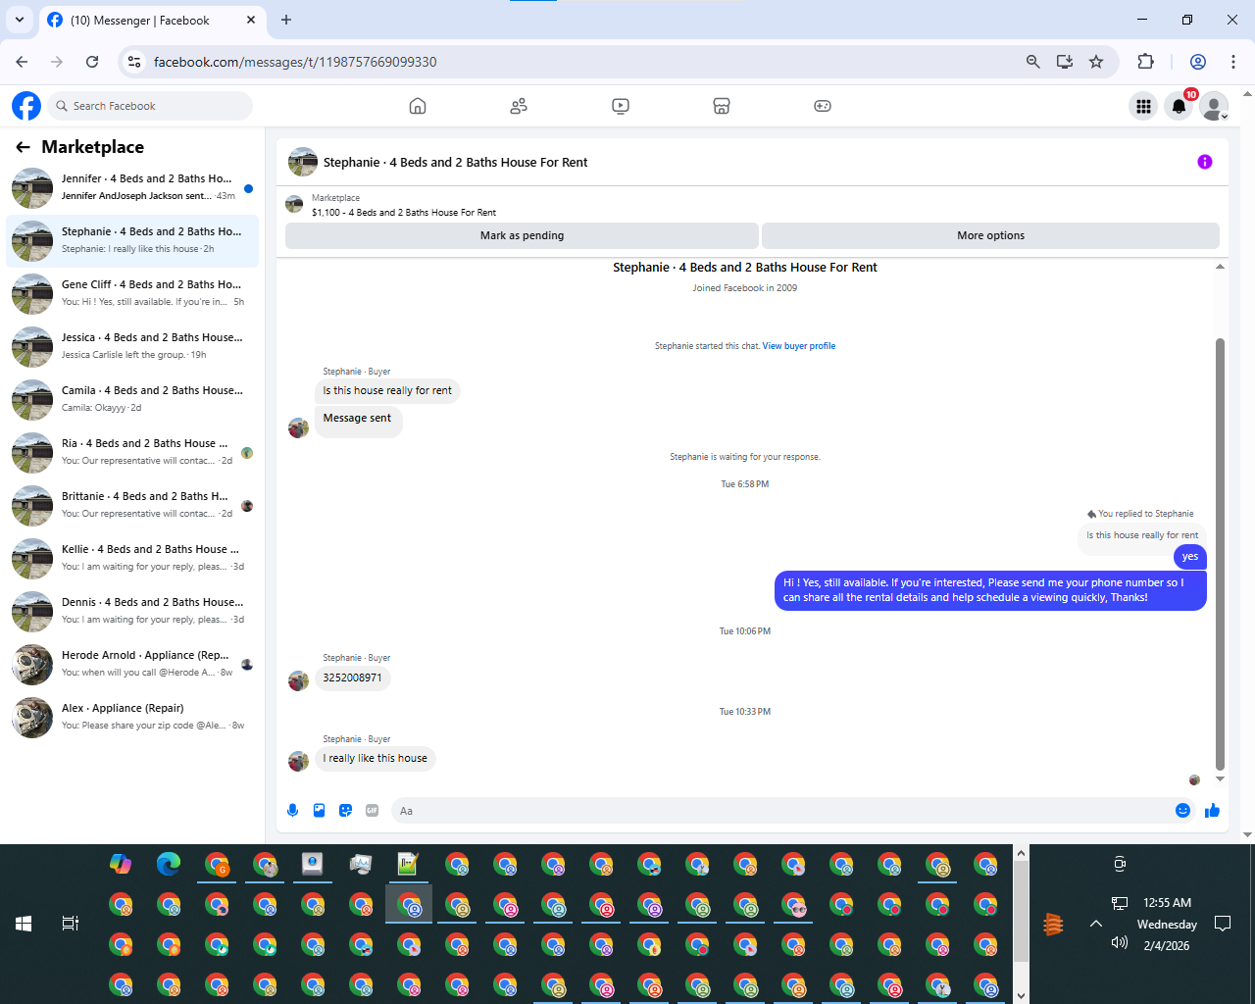Viewport: 1255px width, 1004px height.
Task: Click zoom magnifier icon in address bar
Action: coord(1032,62)
